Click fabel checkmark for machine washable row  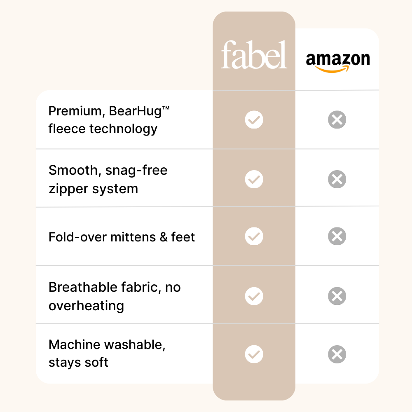(x=254, y=354)
